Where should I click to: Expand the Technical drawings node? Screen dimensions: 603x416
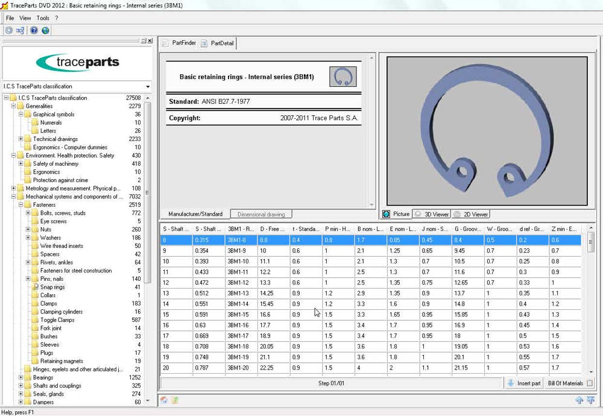click(21, 139)
